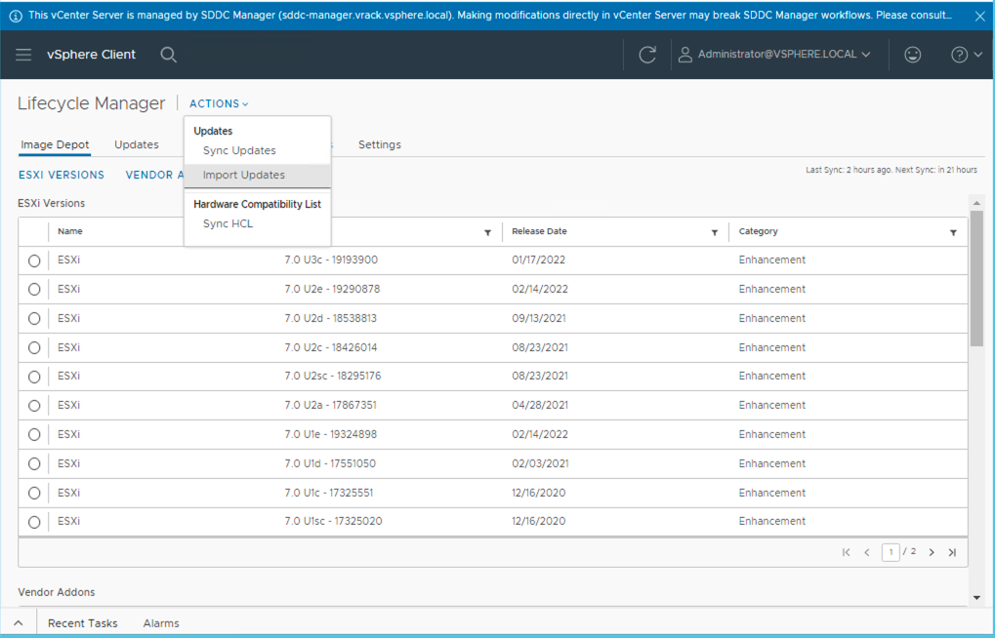Collapse the ACTIONS dropdown
This screenshot has width=995, height=638.
(x=219, y=103)
